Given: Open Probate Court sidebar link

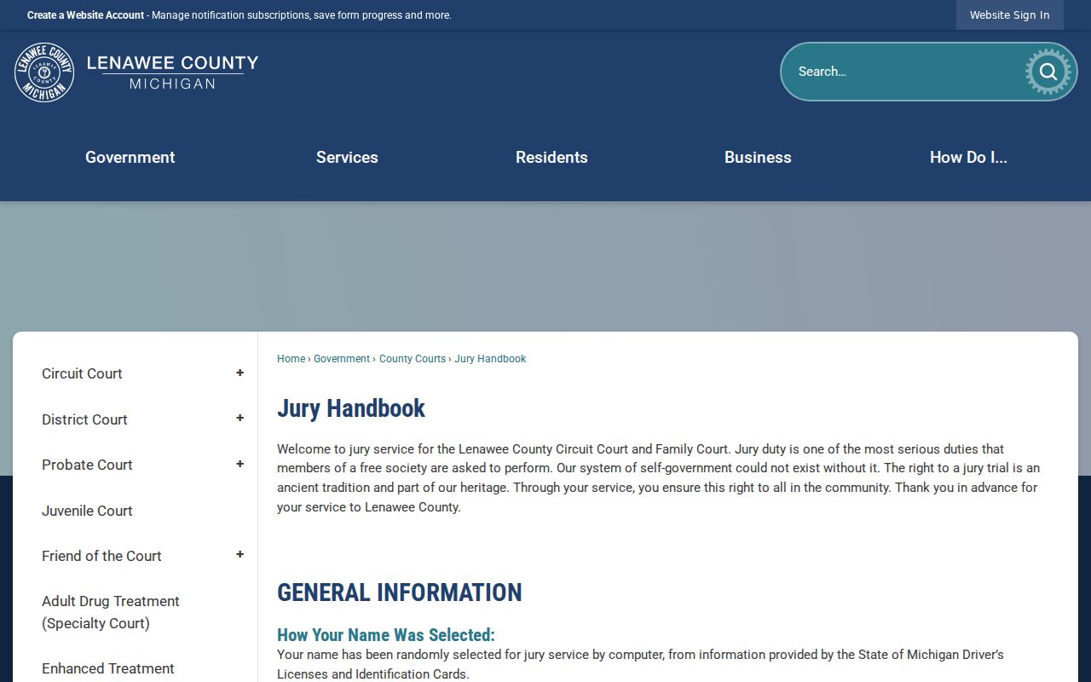Looking at the screenshot, I should click(x=87, y=465).
